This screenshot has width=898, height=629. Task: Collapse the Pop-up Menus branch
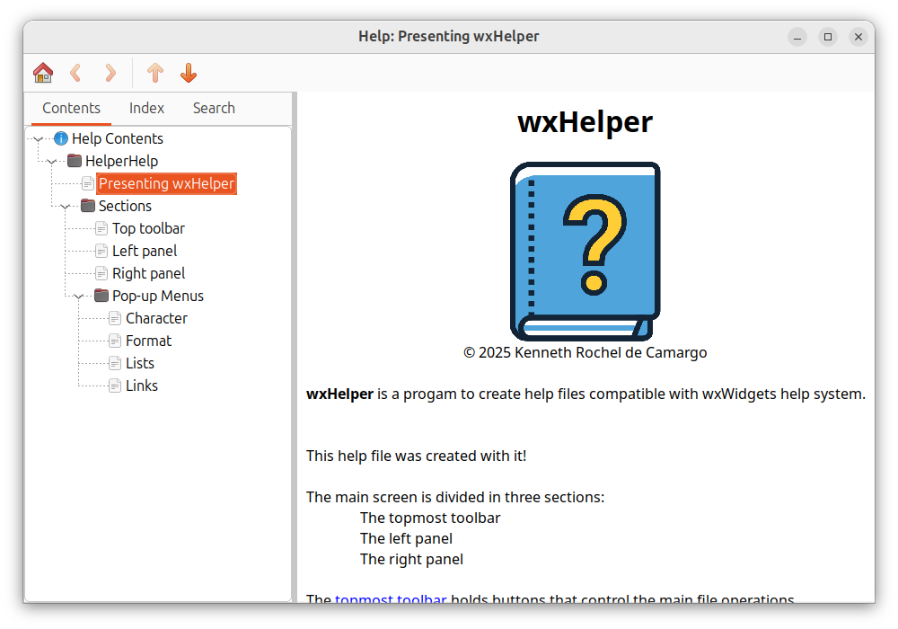point(78,297)
